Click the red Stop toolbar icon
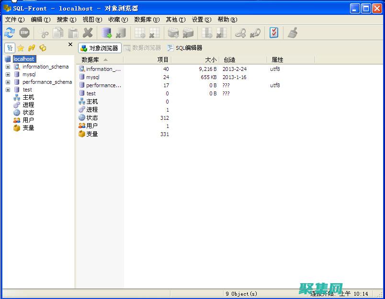 24,33
